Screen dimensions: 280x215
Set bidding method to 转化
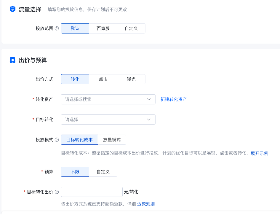click(75, 79)
